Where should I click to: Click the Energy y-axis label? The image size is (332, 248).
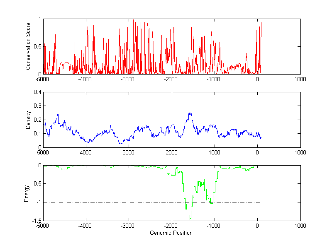(27, 193)
